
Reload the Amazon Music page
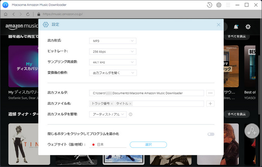28,14
